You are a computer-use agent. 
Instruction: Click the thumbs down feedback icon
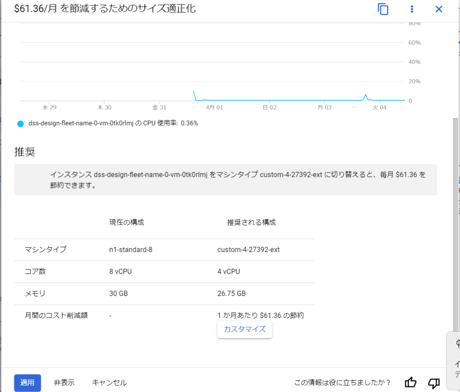(433, 383)
